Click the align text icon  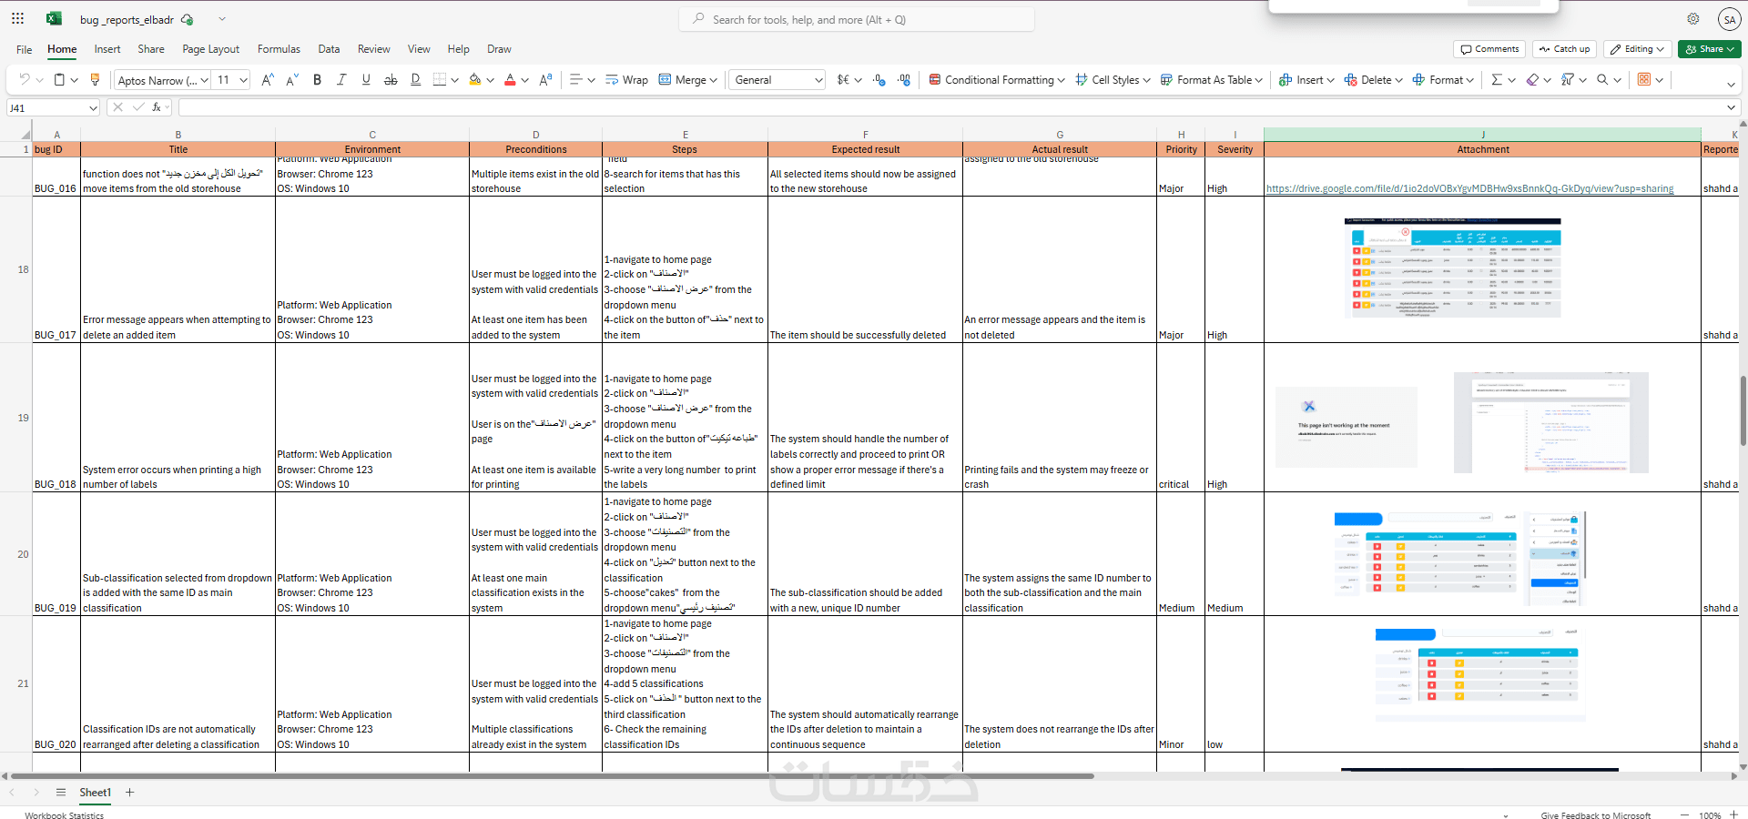coord(575,80)
